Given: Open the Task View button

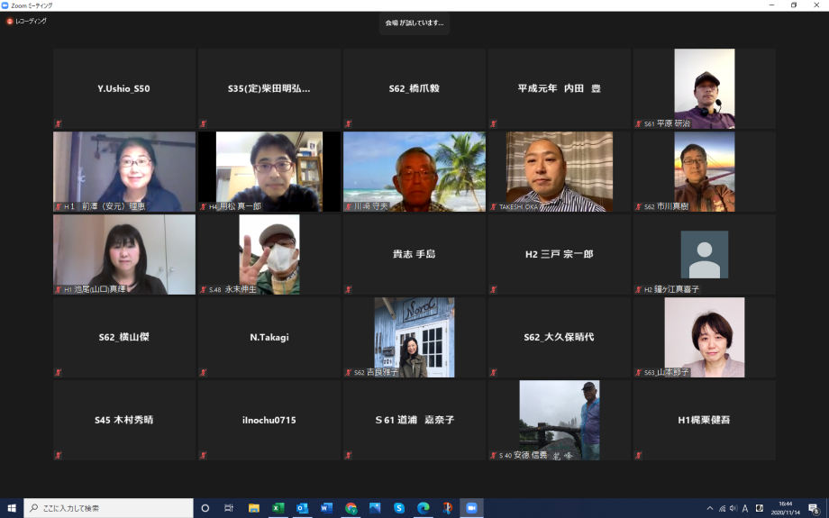Looking at the screenshot, I should coord(229,508).
